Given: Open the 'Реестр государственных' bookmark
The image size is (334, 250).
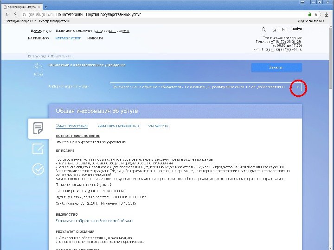Looking at the screenshot, I should (54, 21).
